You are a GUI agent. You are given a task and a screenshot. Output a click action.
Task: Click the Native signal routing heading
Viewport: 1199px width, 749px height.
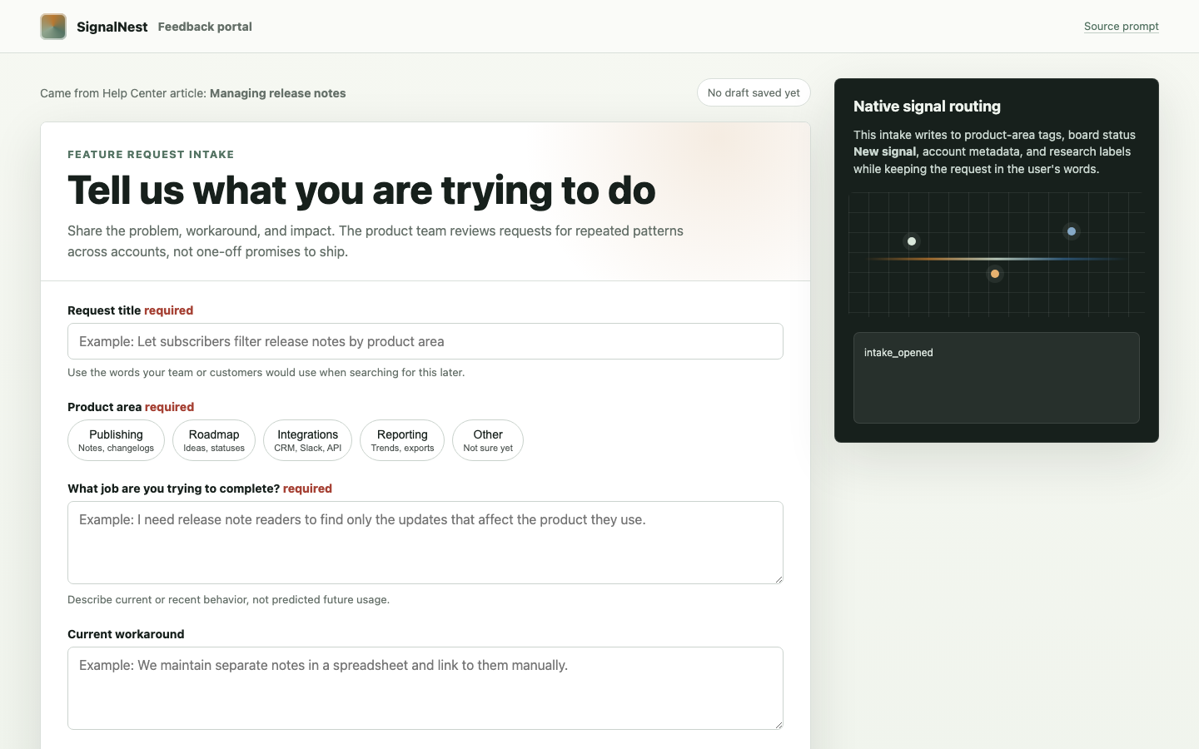(927, 107)
